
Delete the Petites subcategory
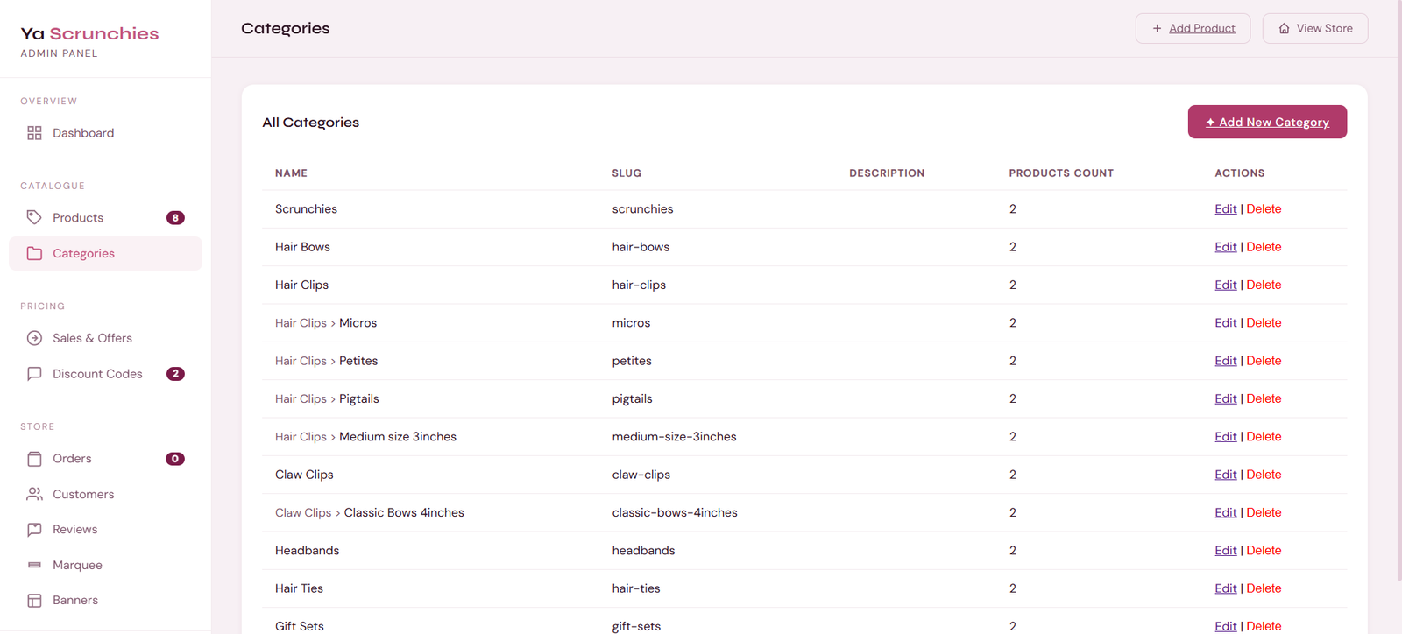click(x=1264, y=361)
